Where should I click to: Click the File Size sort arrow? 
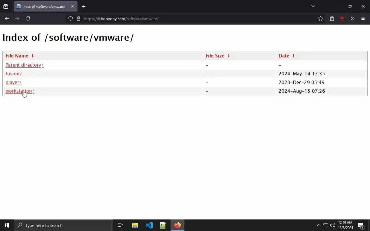pos(228,56)
